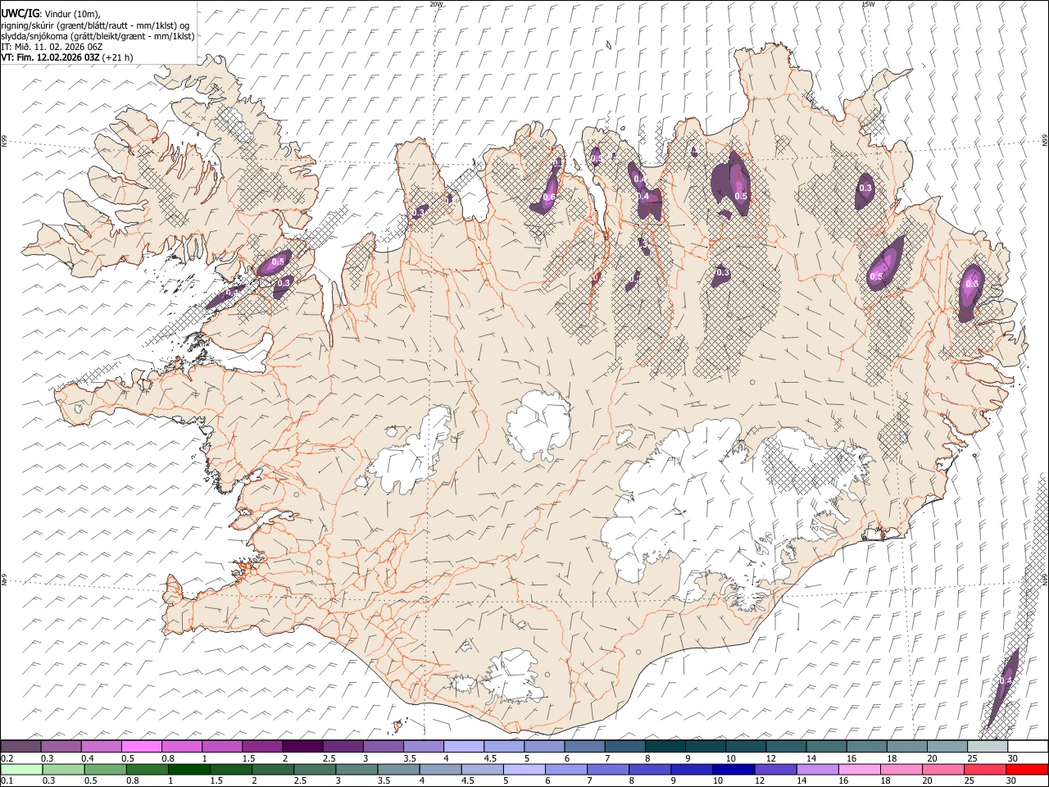Click the 0.6 label on the east coast snow patch
This screenshot has height=787, width=1049.
pos(972,284)
